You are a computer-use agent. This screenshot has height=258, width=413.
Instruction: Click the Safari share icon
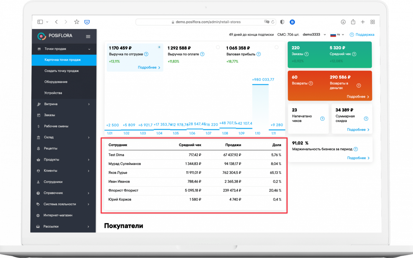[x=353, y=22]
